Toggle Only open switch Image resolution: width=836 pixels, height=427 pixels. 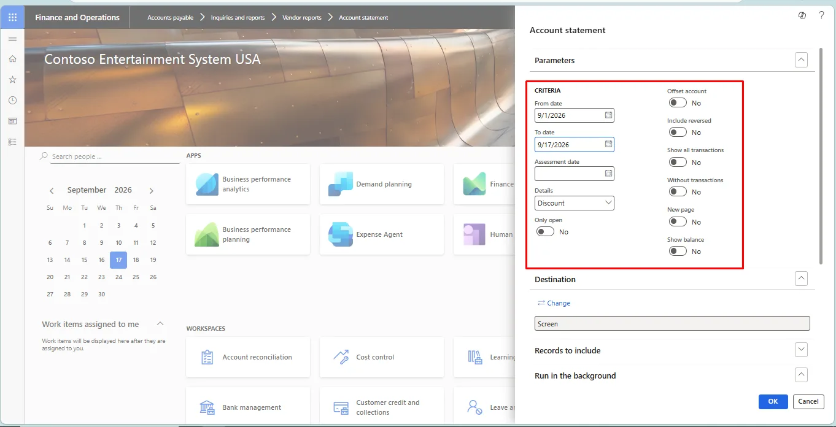pos(545,232)
